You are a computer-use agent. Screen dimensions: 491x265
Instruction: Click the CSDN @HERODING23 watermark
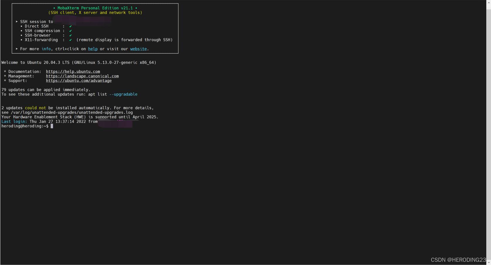click(x=458, y=260)
